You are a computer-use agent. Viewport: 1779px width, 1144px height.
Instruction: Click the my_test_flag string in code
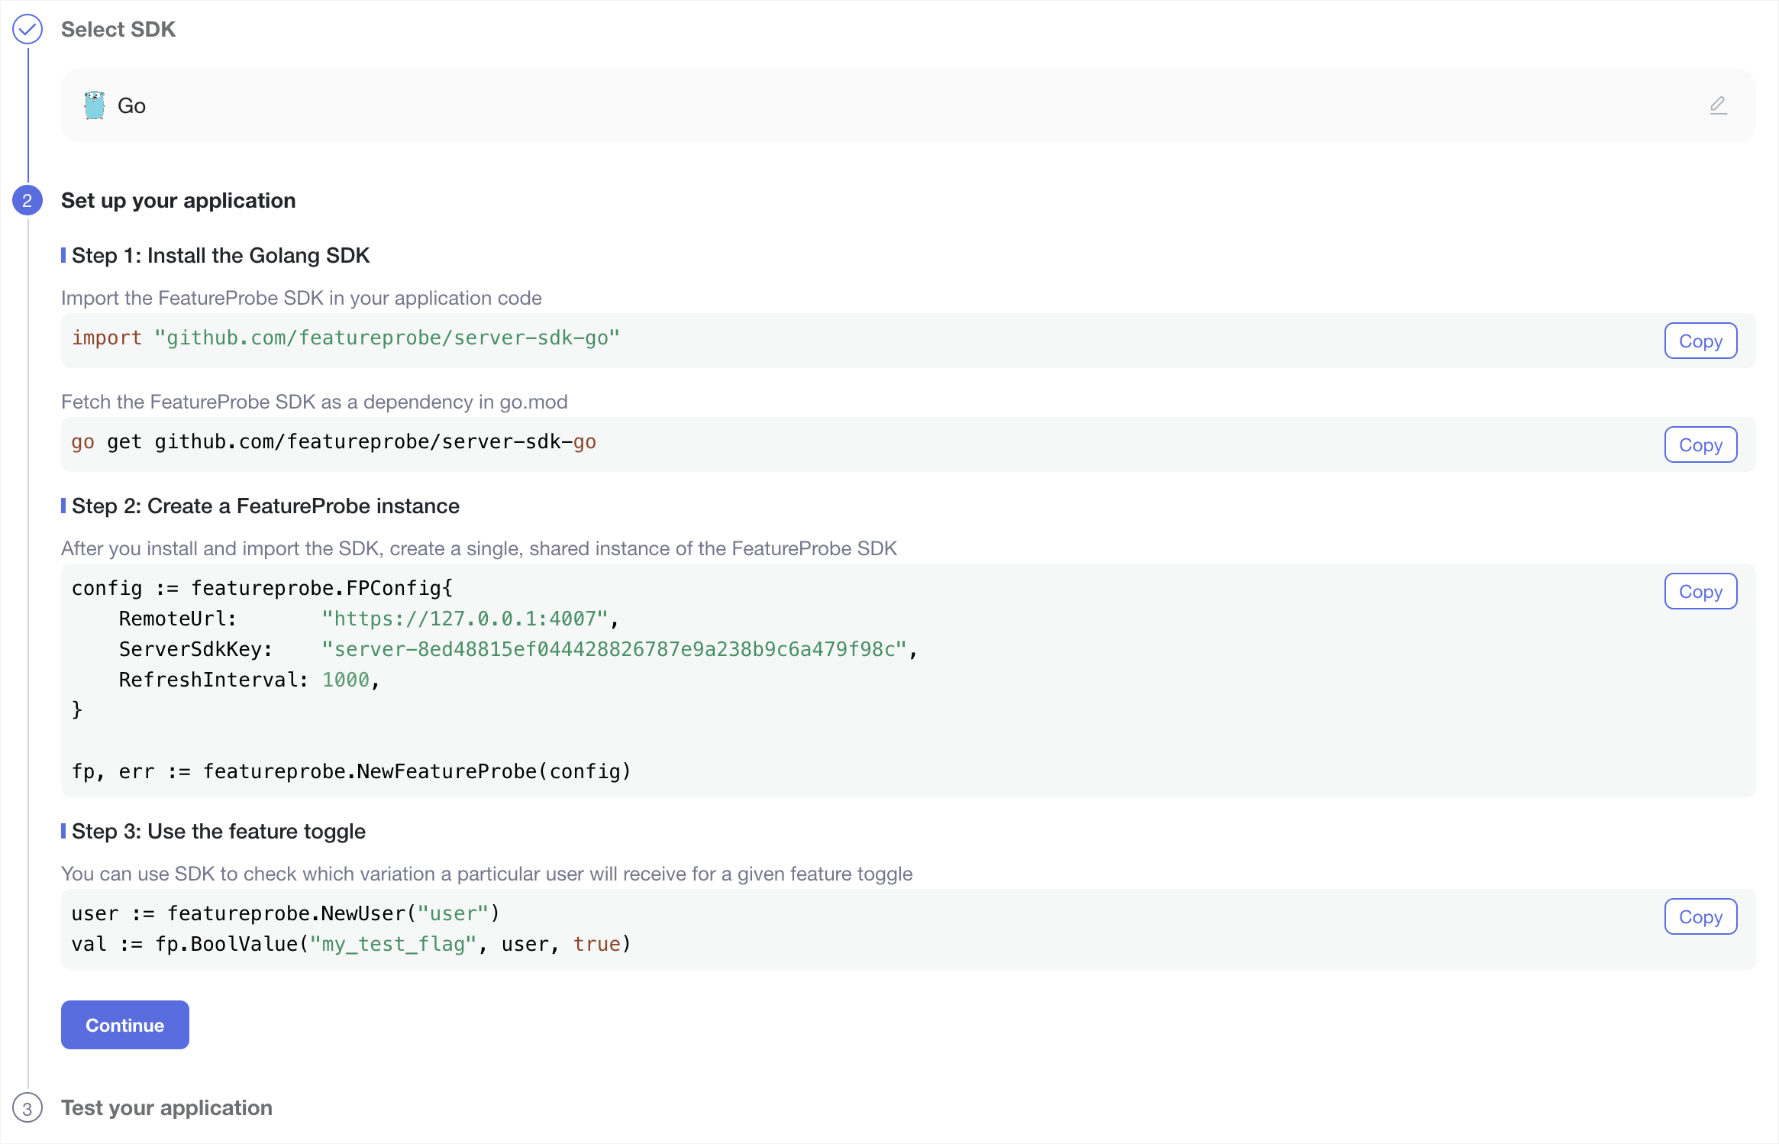tap(392, 945)
